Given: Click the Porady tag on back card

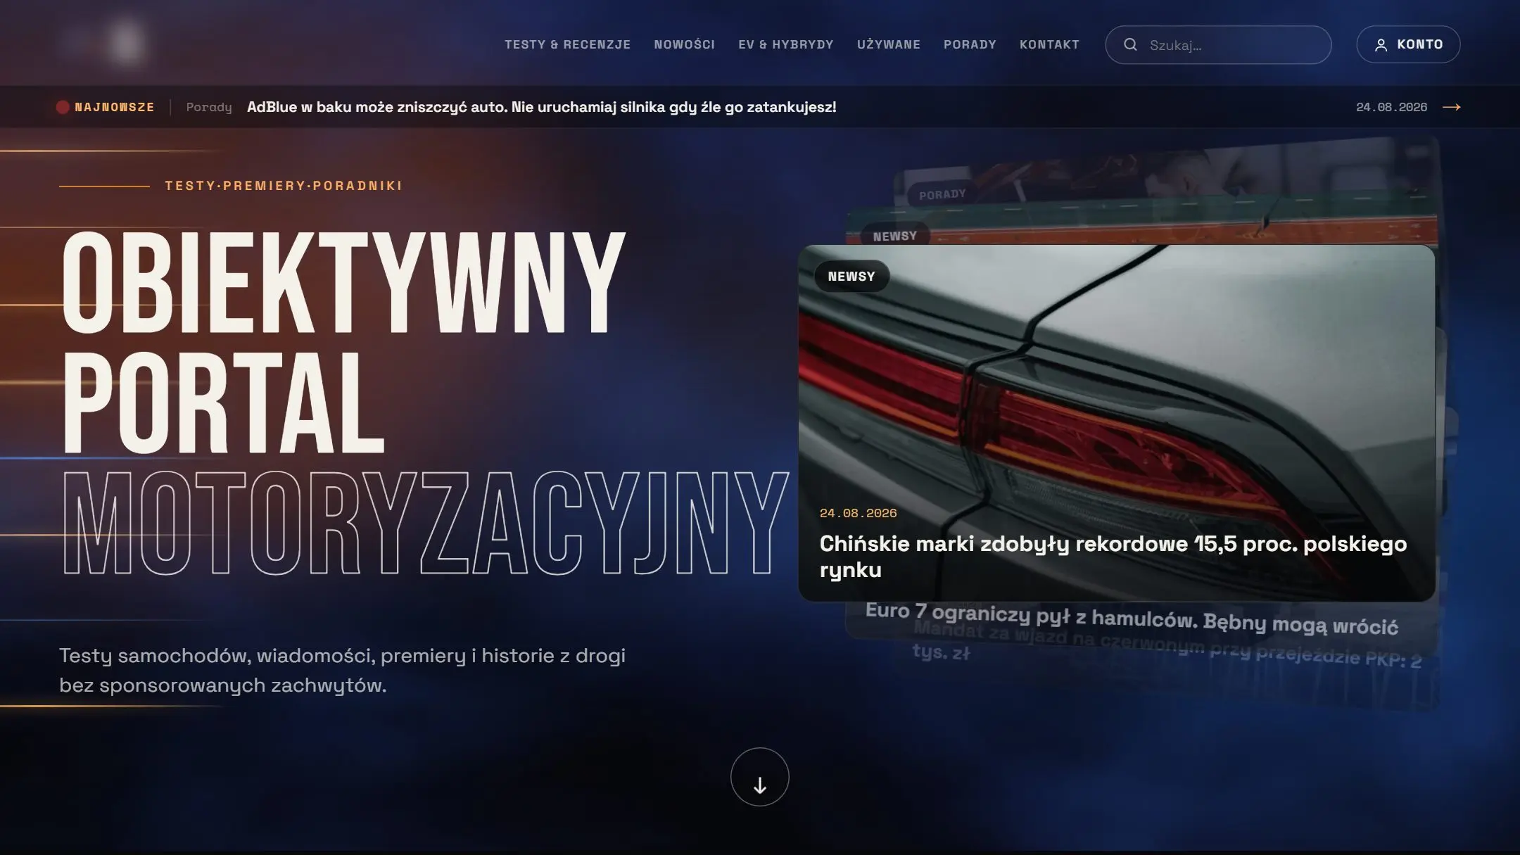Looking at the screenshot, I should pyautogui.click(x=942, y=194).
